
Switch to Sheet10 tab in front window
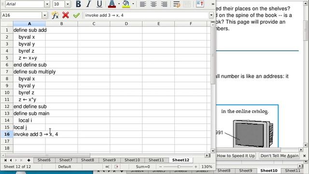[x=132, y=160]
